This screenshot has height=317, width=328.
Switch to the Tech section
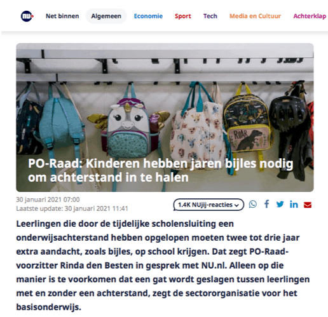click(210, 16)
